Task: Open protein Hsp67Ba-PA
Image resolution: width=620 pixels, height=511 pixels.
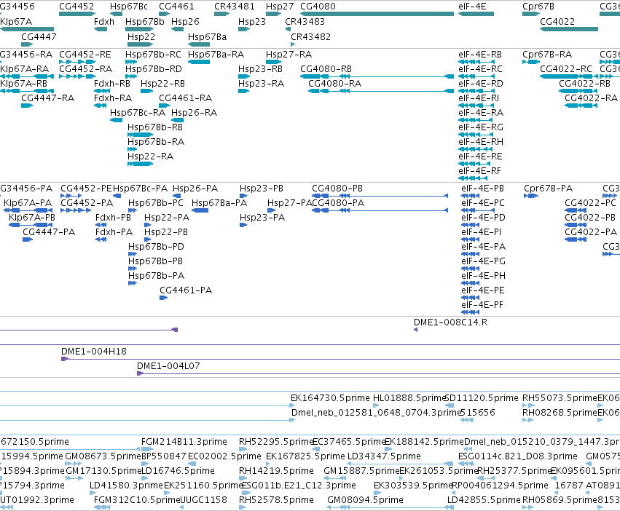Action: [219, 203]
